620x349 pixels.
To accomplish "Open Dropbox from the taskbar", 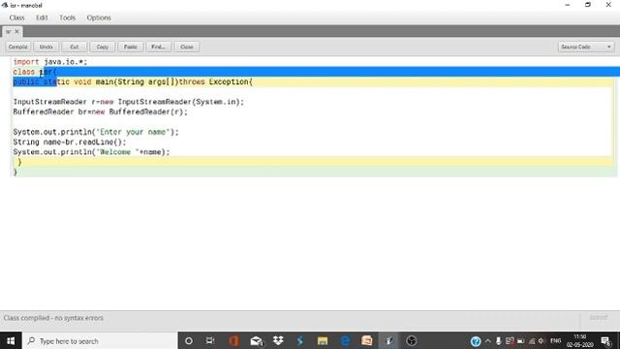I will click(278, 340).
